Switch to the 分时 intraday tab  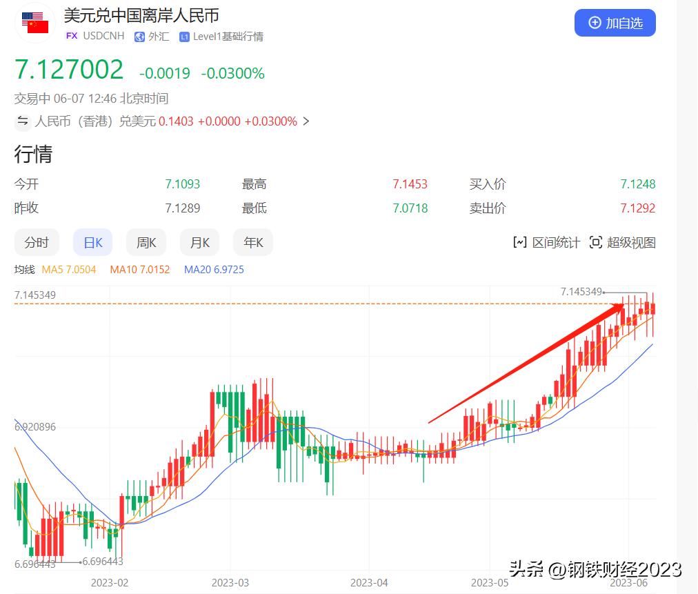pos(37,242)
